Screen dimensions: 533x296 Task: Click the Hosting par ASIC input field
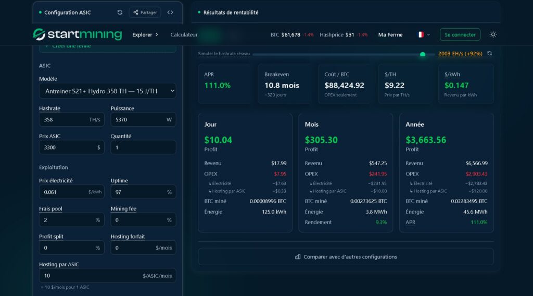point(107,276)
